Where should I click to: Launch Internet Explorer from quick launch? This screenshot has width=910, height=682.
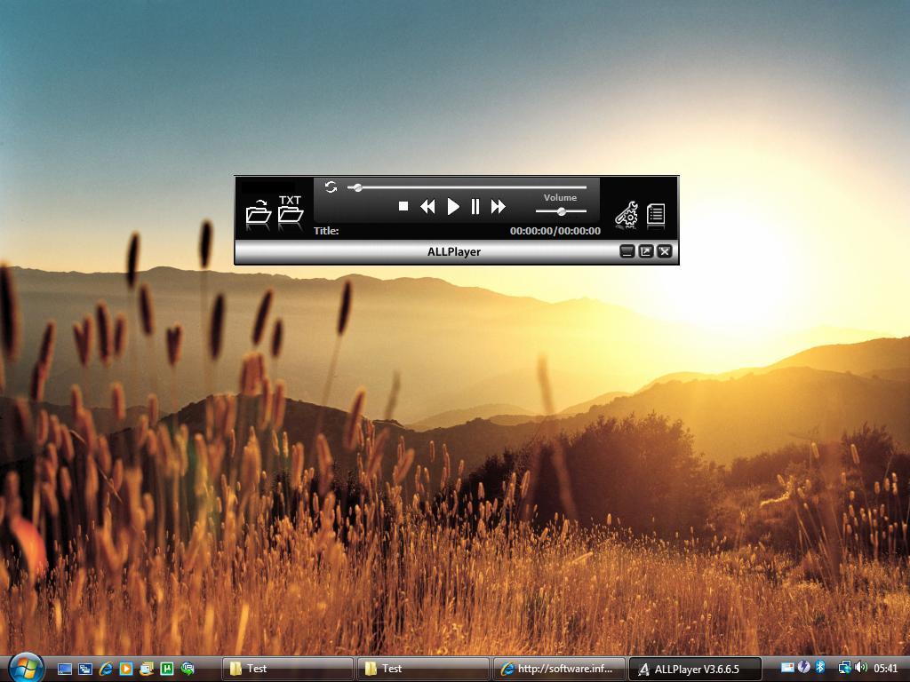107,667
